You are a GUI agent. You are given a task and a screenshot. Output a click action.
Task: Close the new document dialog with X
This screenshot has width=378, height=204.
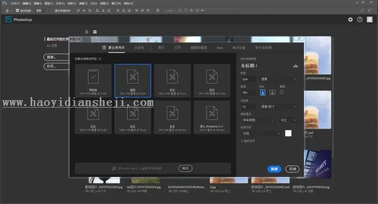[x=299, y=39]
